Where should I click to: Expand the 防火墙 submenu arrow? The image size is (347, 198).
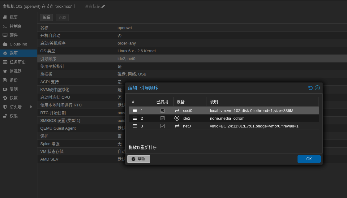[31, 107]
